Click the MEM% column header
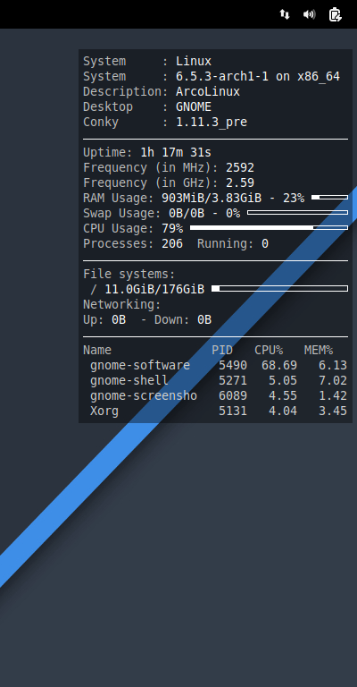This screenshot has width=357, height=687. (x=319, y=350)
